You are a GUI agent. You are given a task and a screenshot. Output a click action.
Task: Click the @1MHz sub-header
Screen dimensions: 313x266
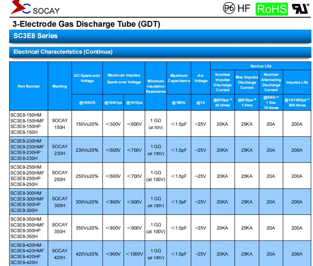[179, 103]
